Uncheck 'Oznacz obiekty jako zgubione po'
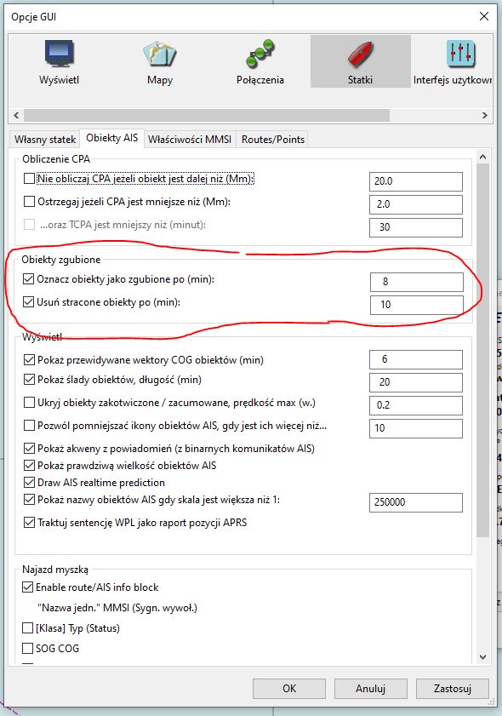The image size is (502, 716). tap(28, 279)
